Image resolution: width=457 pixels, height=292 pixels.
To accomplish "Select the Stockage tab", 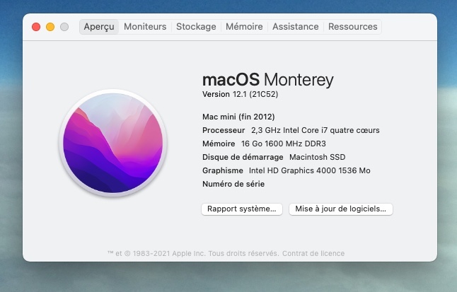I will [x=196, y=27].
